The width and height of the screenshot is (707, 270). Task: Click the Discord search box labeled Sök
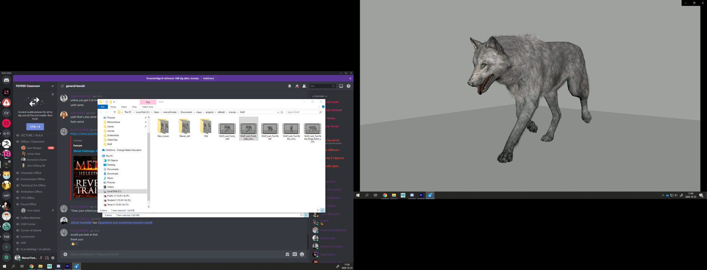(x=322, y=86)
